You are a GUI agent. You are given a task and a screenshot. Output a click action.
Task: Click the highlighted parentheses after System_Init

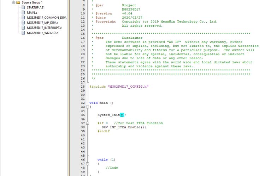coord(122,115)
